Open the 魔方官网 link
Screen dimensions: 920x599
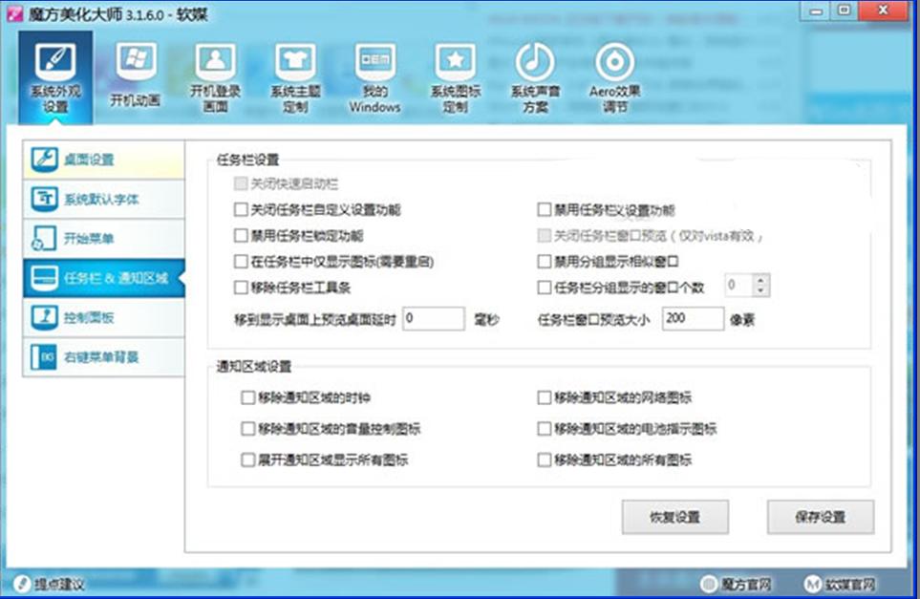click(x=746, y=585)
